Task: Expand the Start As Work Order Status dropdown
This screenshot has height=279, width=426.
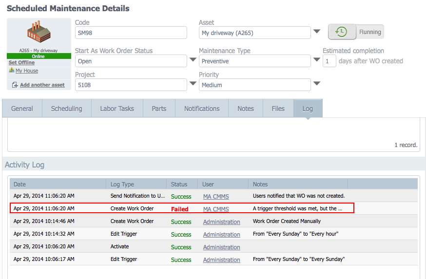Action: tap(193, 60)
